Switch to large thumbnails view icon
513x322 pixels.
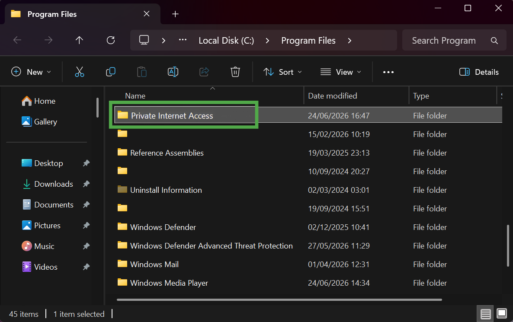click(502, 314)
